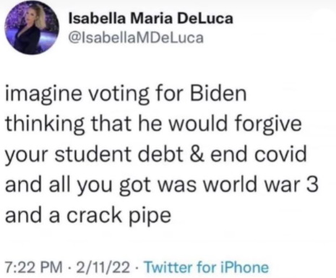This screenshot has height=278, width=336.
Task: Click the word forgive in the tweet
Action: pos(268,125)
